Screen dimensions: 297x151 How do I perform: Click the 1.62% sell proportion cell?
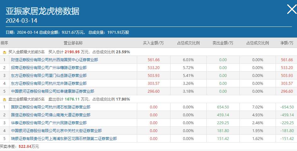258,139
